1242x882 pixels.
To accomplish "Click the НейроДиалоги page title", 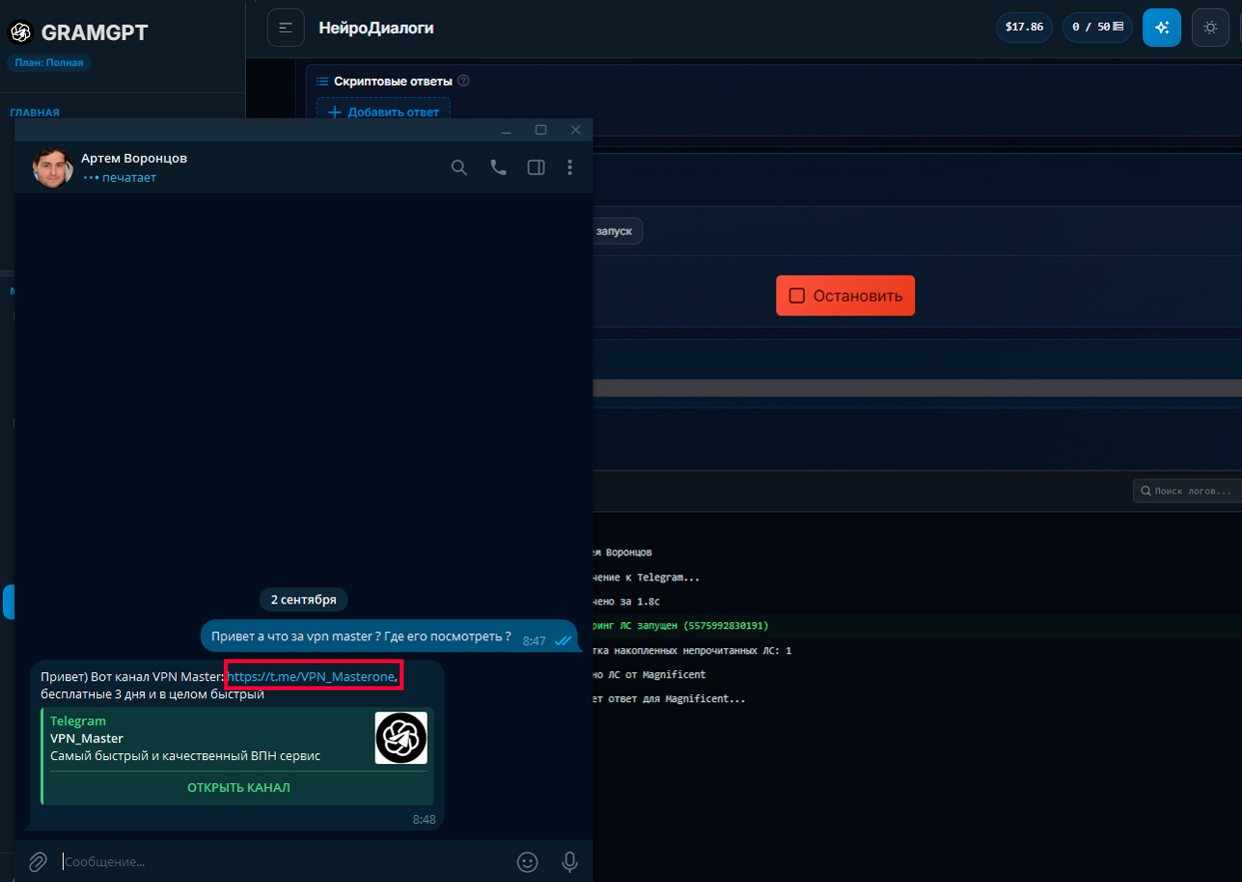I will point(376,28).
